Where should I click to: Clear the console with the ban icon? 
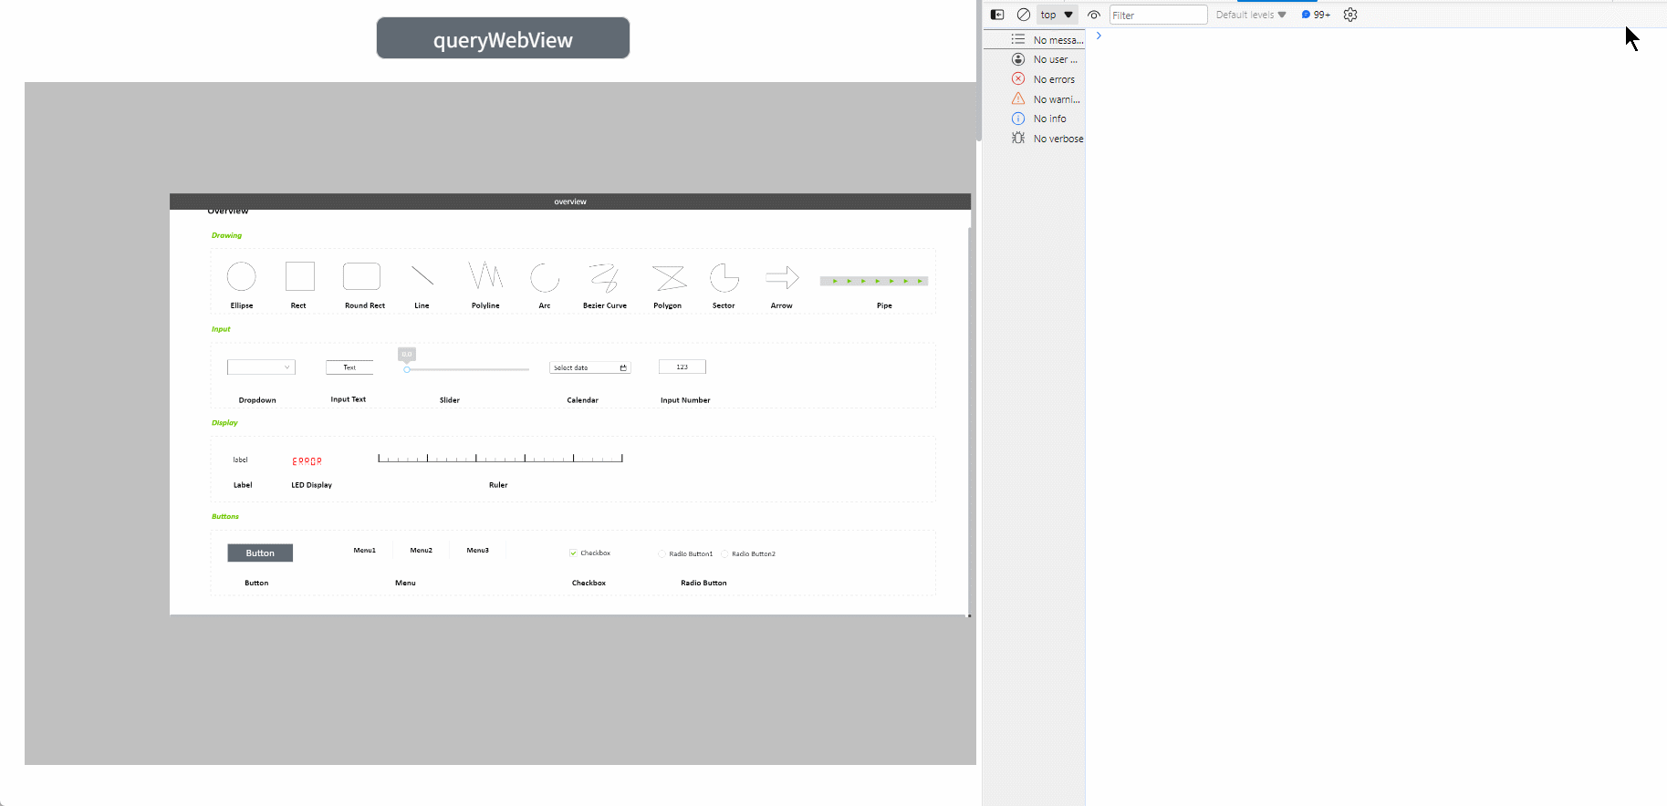click(x=1024, y=15)
